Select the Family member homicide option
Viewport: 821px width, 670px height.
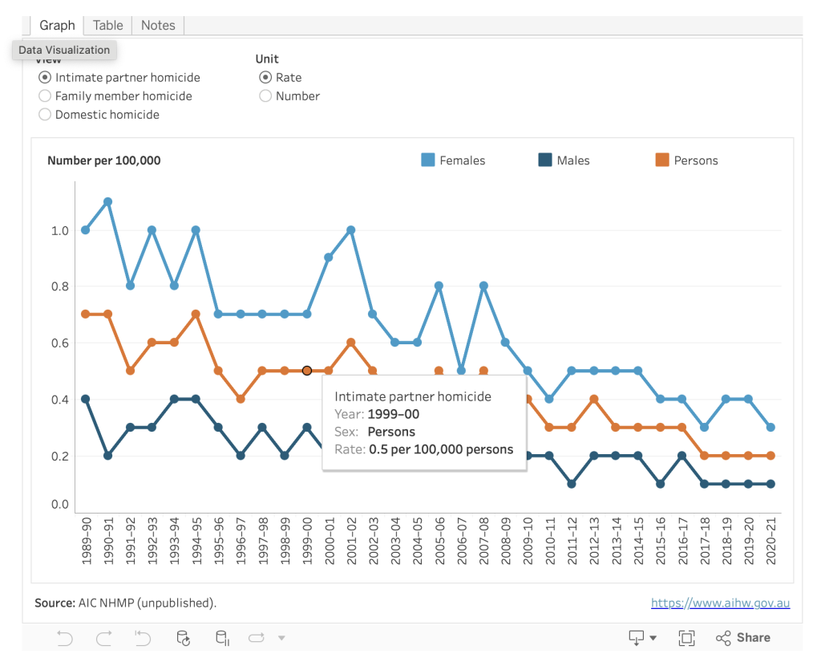[x=45, y=96]
